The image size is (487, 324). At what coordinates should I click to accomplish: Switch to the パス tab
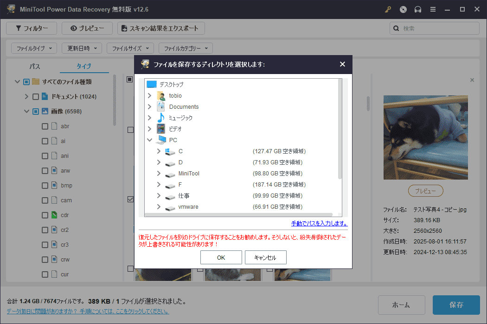36,66
